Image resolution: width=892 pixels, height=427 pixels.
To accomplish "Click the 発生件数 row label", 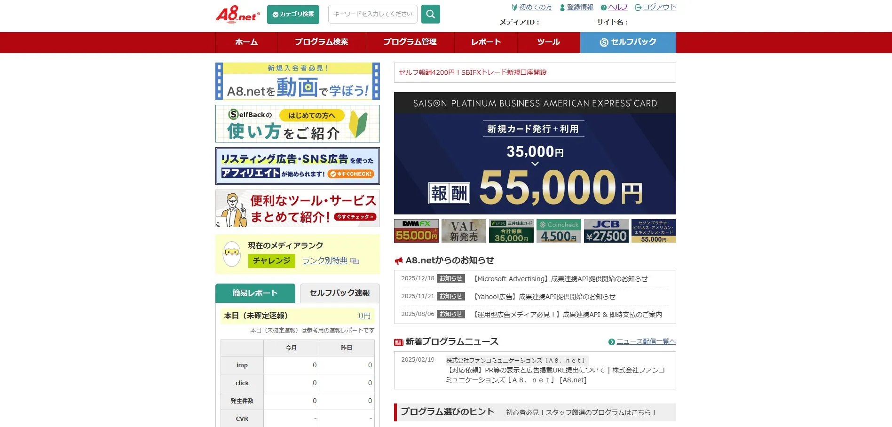I will pos(242,401).
